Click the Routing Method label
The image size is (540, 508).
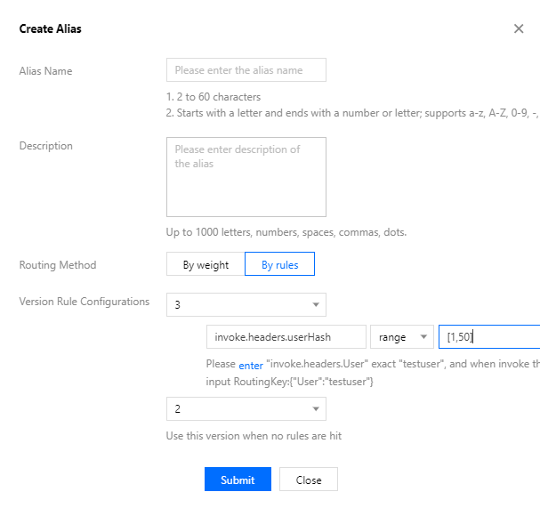point(57,265)
